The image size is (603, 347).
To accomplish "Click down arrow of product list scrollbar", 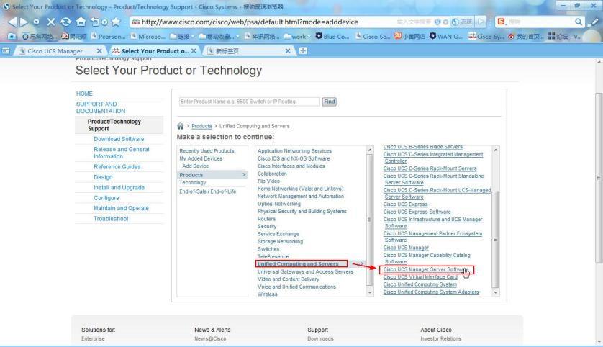I will pos(495,292).
